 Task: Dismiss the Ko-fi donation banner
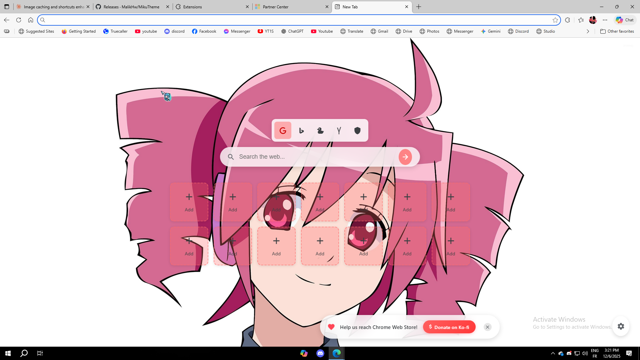pyautogui.click(x=487, y=327)
